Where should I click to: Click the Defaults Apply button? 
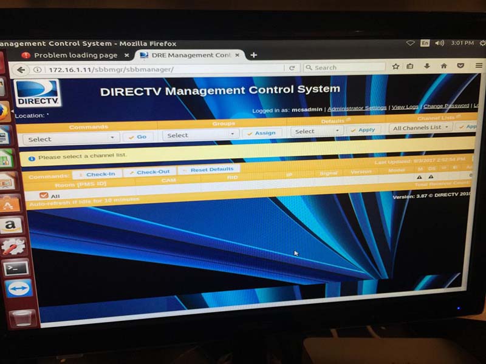[363, 130]
